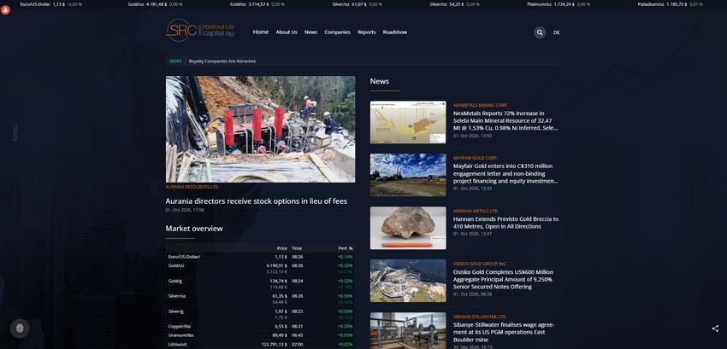Open 'Aurania directors receive stock options' article
Viewport: 727px width, 349px height.
257,201
